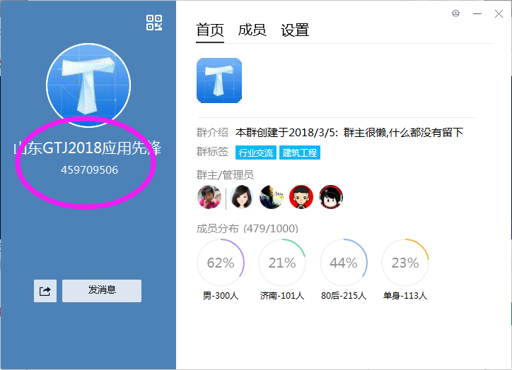Open the group owner's child photo avatar
Image resolution: width=512 pixels, height=370 pixels.
click(x=209, y=197)
